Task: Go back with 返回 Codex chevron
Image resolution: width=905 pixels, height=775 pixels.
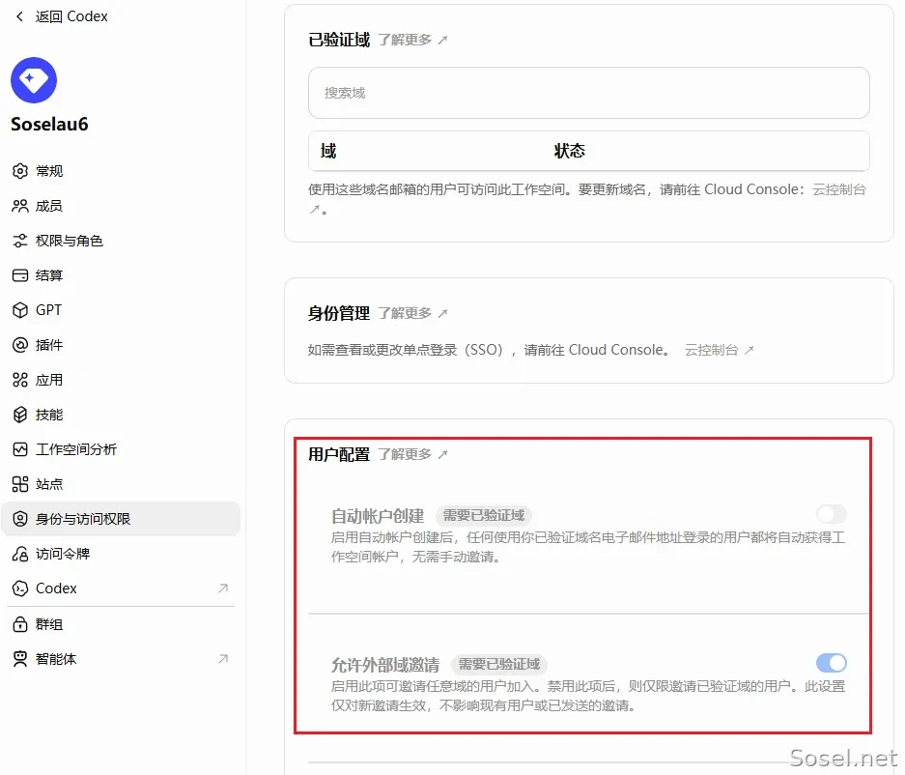Action: pyautogui.click(x=19, y=16)
